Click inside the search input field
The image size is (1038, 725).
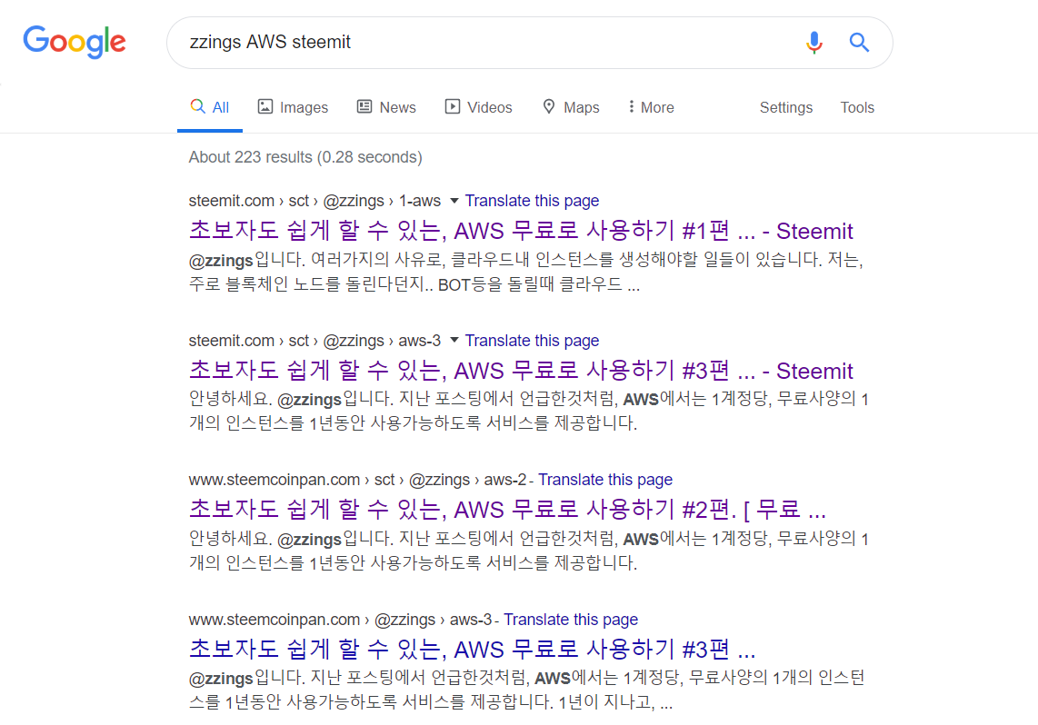point(454,42)
